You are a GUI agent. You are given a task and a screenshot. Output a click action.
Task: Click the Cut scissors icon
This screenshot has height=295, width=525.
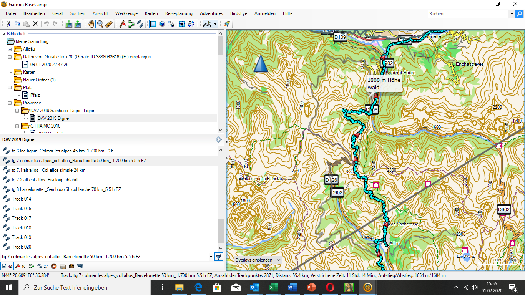8,24
